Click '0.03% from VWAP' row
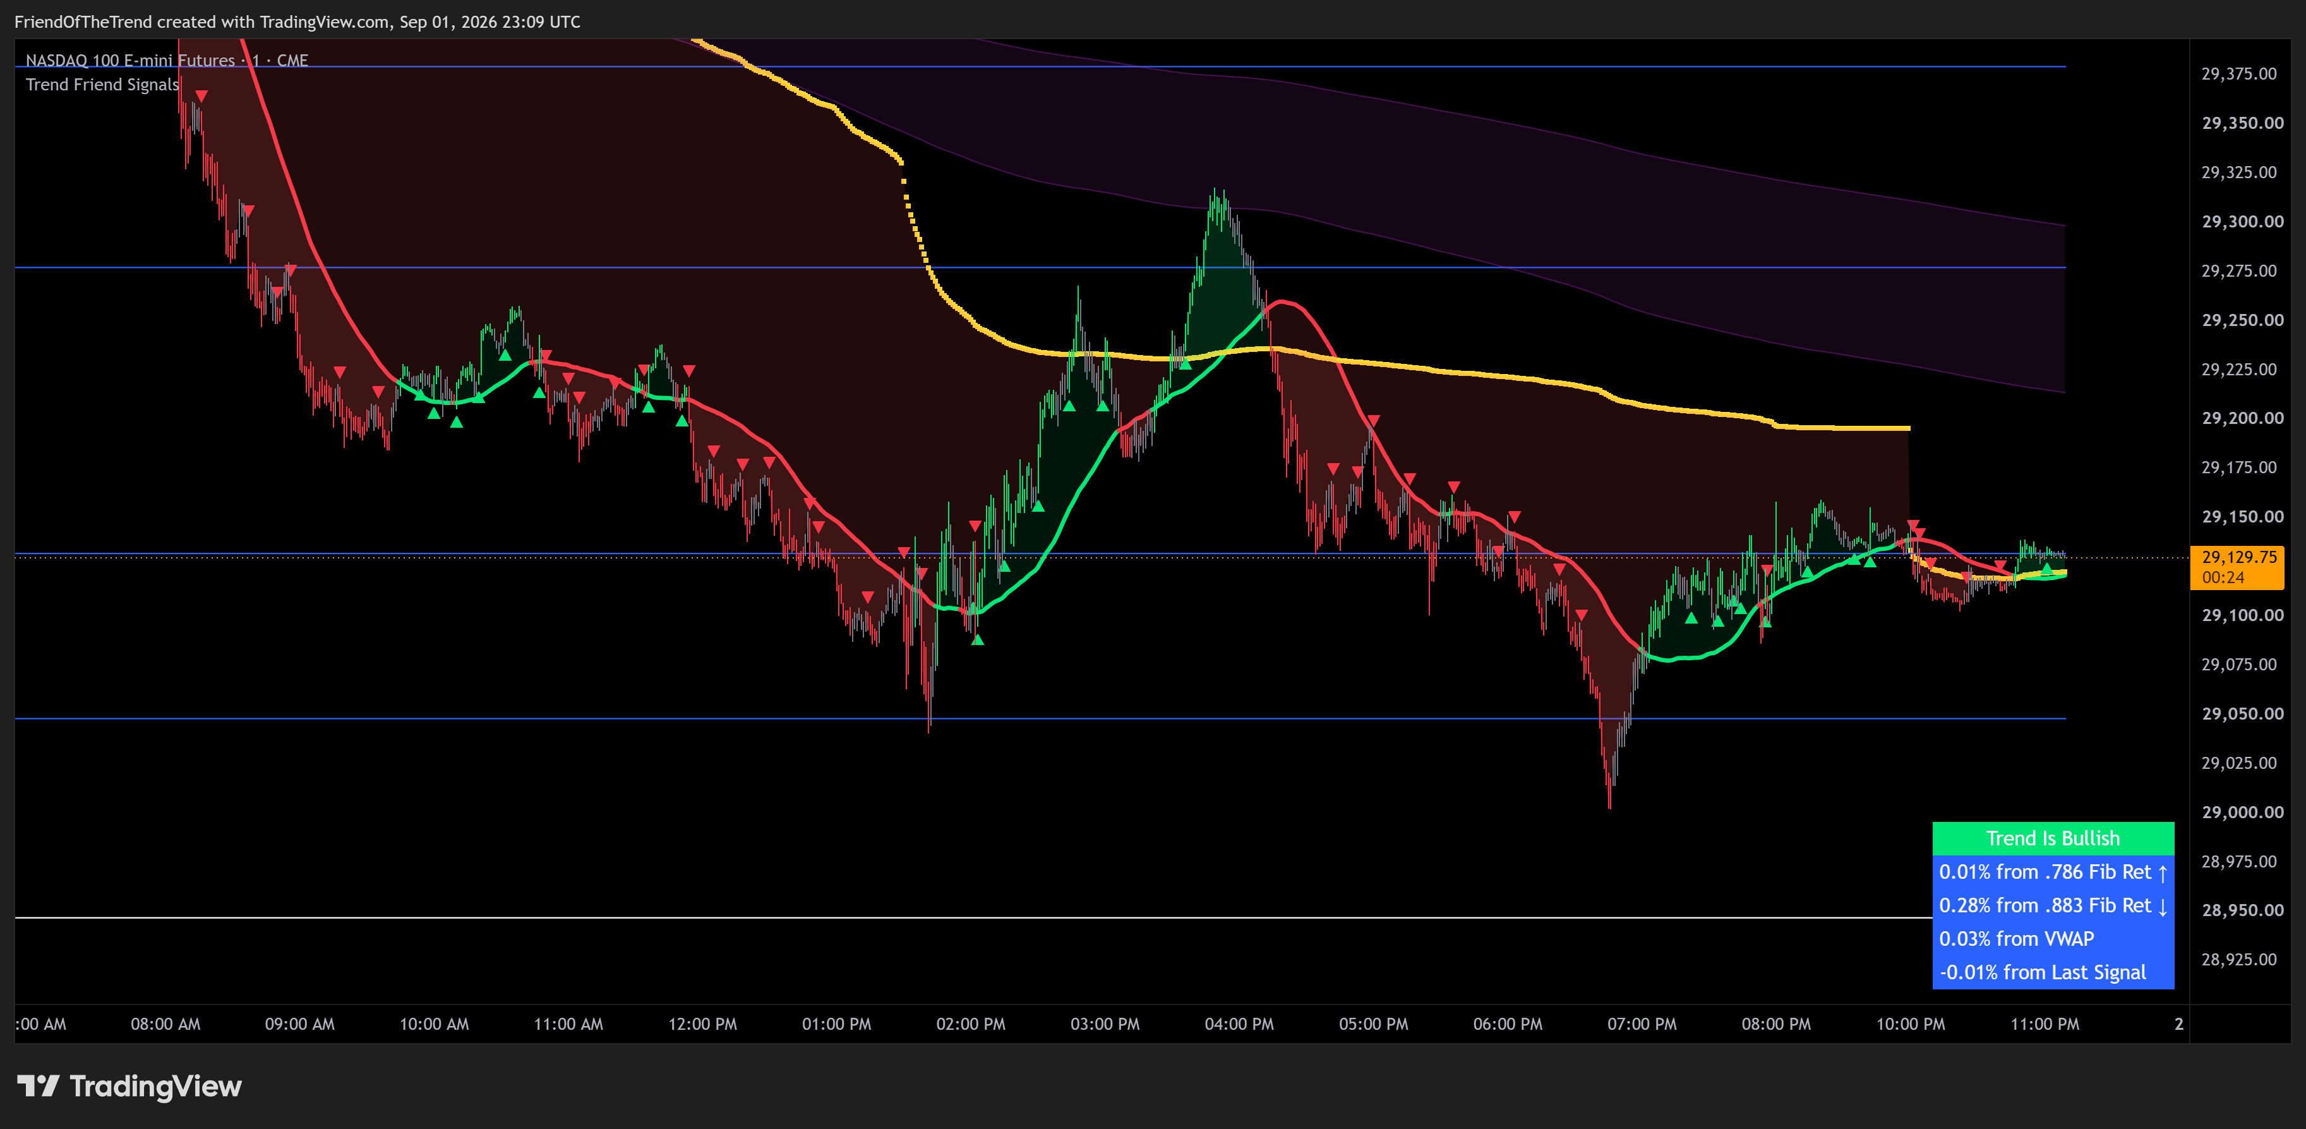Viewport: 2306px width, 1129px height. tap(2053, 939)
